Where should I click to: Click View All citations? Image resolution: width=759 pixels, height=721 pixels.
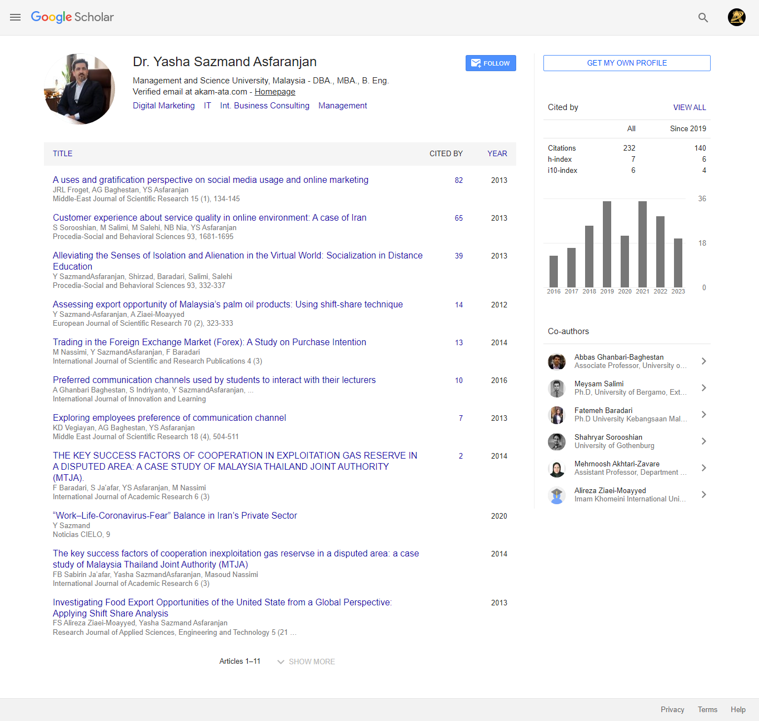(x=690, y=107)
